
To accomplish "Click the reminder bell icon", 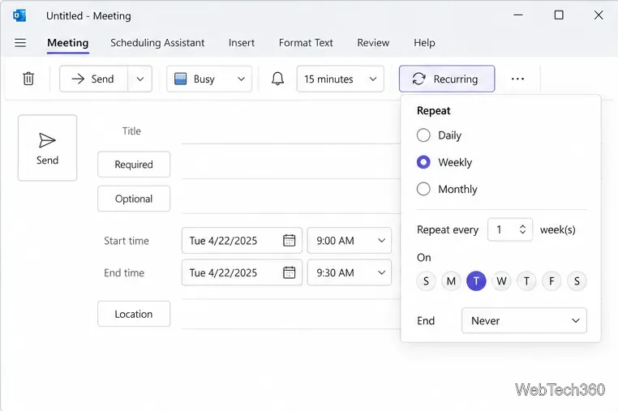I will click(277, 79).
